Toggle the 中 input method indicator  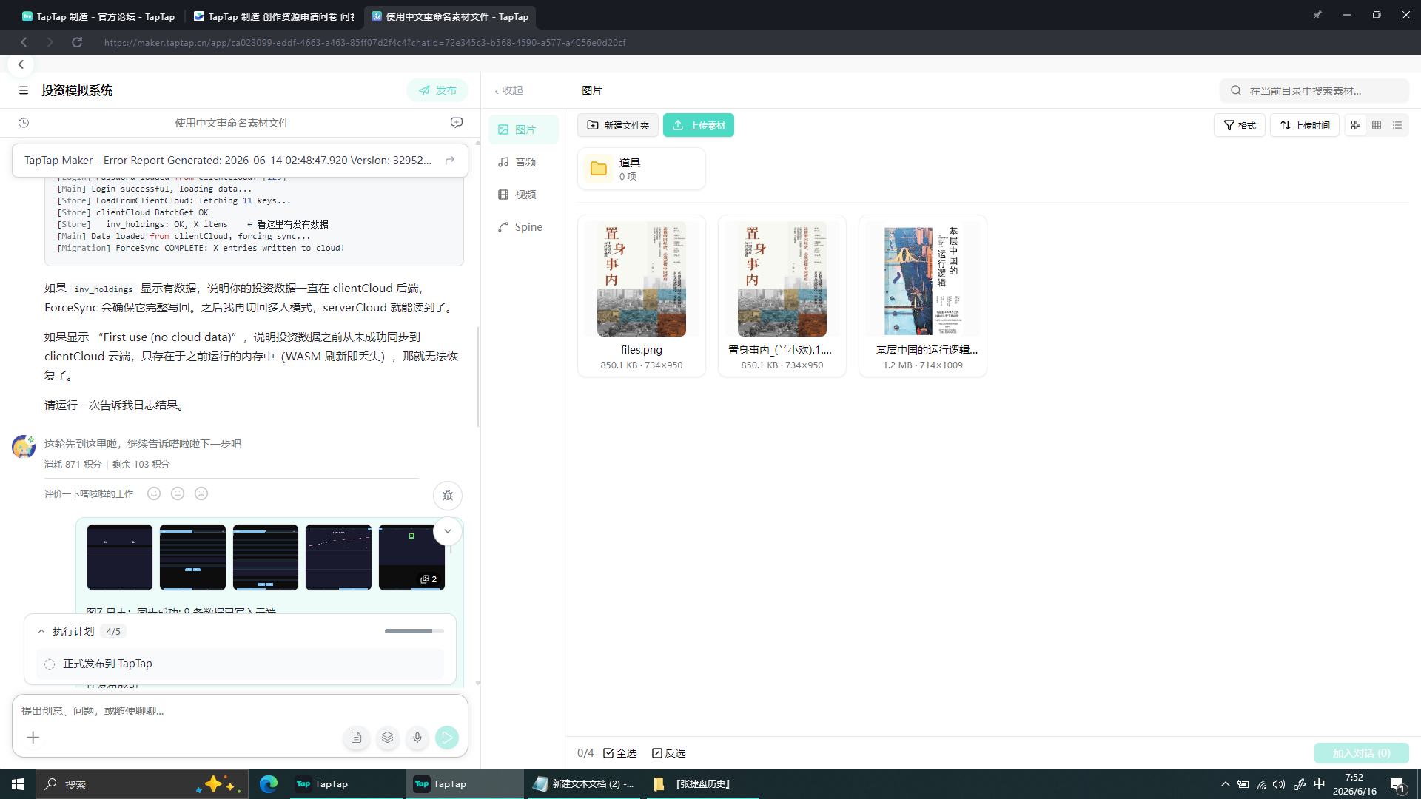(1319, 784)
